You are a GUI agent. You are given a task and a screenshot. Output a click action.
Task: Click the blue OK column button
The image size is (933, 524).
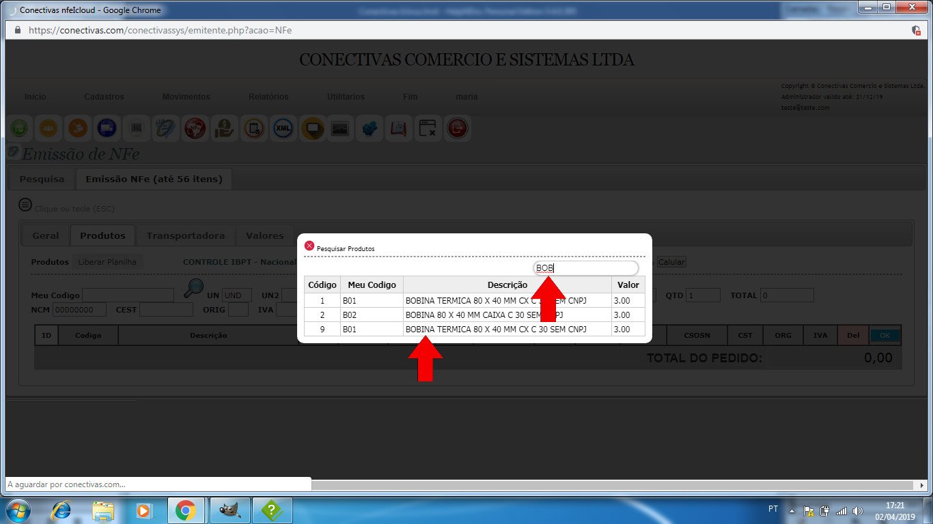click(885, 335)
